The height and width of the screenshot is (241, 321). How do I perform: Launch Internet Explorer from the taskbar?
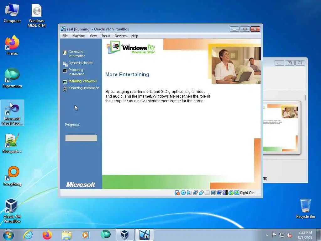[x=28, y=235]
